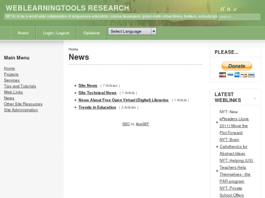
Task: Click the Discover card icon
Action: pyautogui.click(x=244, y=74)
